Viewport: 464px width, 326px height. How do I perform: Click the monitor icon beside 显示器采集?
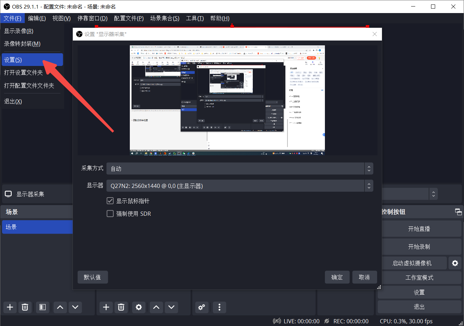coord(8,194)
